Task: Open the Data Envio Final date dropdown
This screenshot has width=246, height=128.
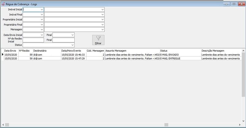Action: coord(72,35)
